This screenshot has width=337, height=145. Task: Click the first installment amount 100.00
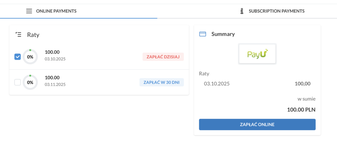click(52, 52)
